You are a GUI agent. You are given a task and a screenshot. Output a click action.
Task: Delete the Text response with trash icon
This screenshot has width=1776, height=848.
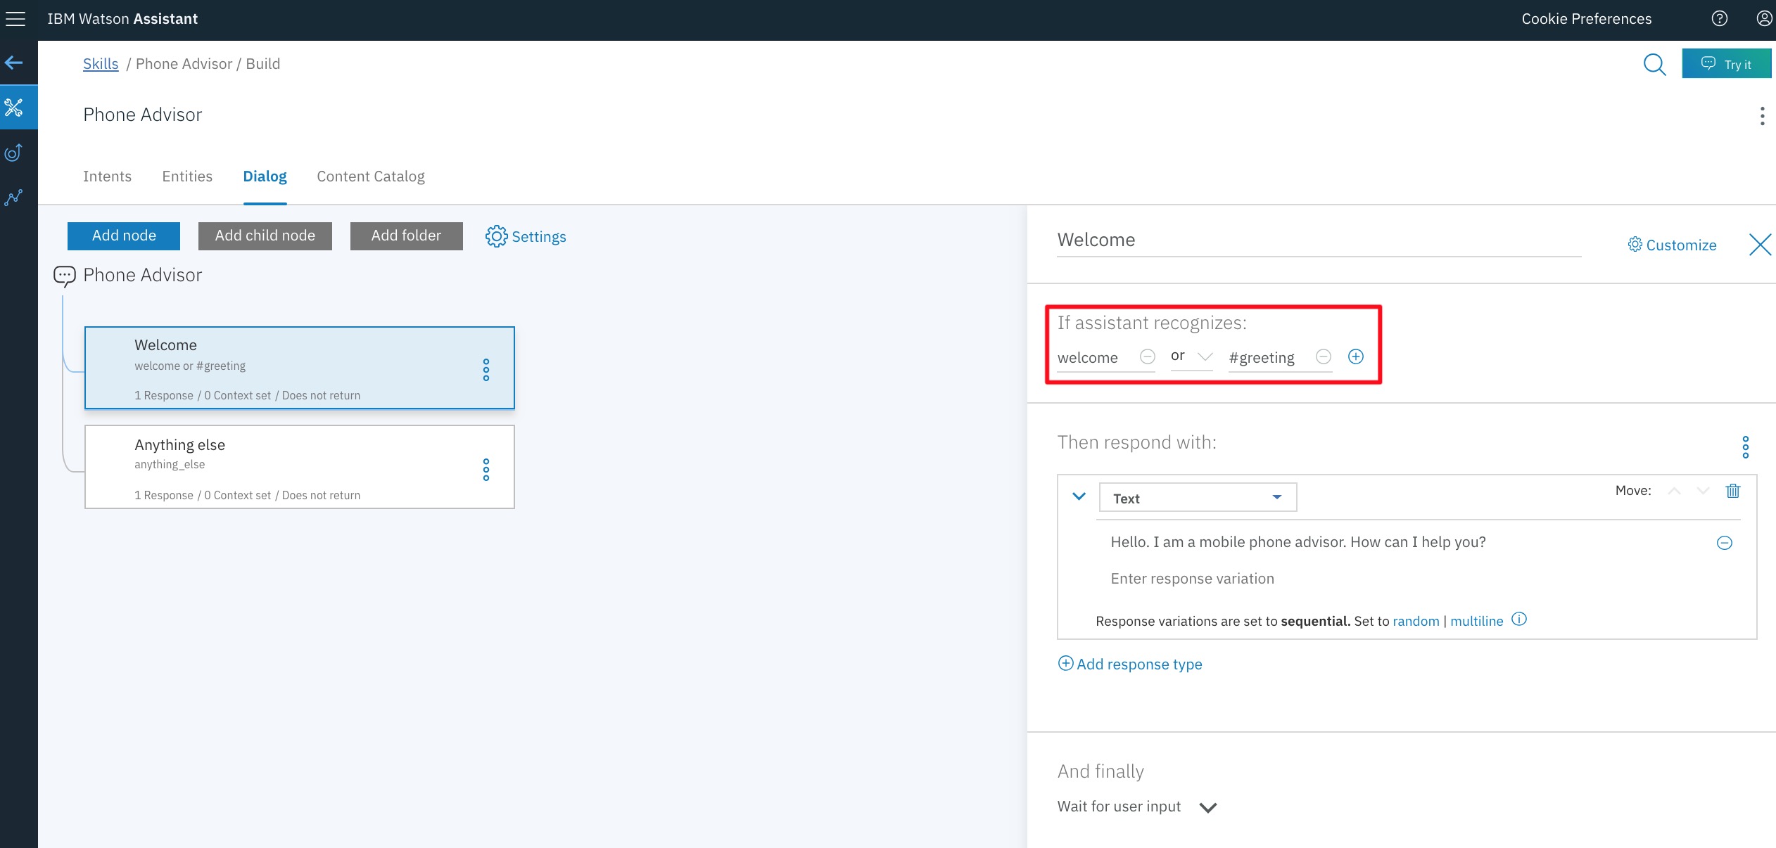[x=1733, y=491]
